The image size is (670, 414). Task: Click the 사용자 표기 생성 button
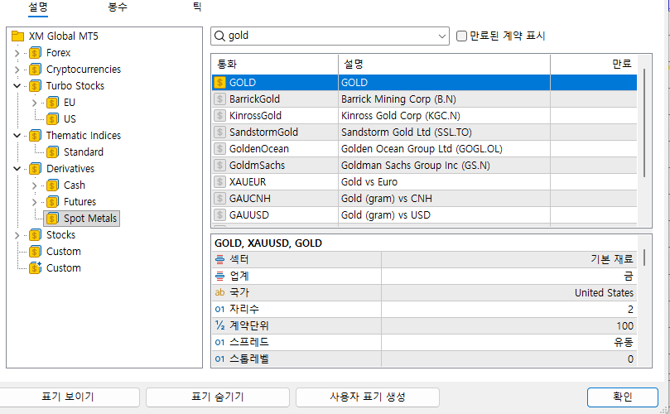[x=367, y=397]
